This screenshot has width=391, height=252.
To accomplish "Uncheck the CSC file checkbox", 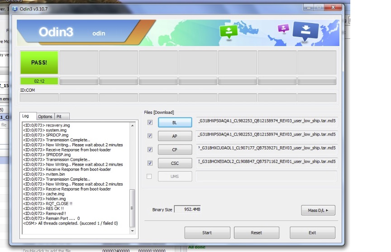I will pyautogui.click(x=150, y=163).
